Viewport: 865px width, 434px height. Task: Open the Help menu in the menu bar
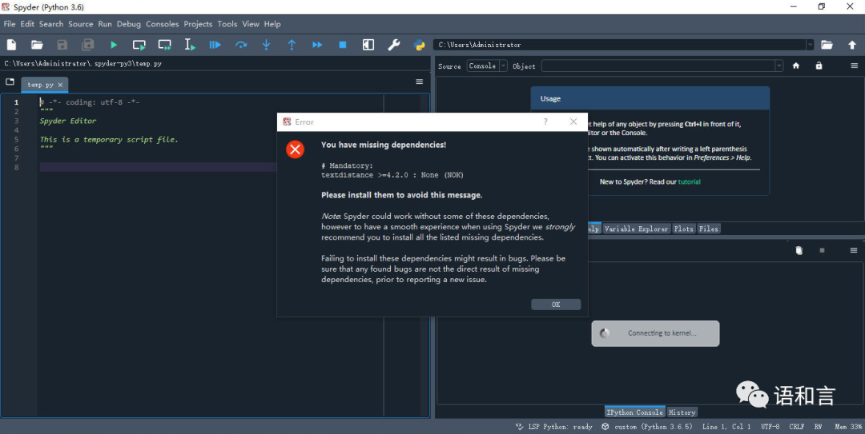click(272, 24)
